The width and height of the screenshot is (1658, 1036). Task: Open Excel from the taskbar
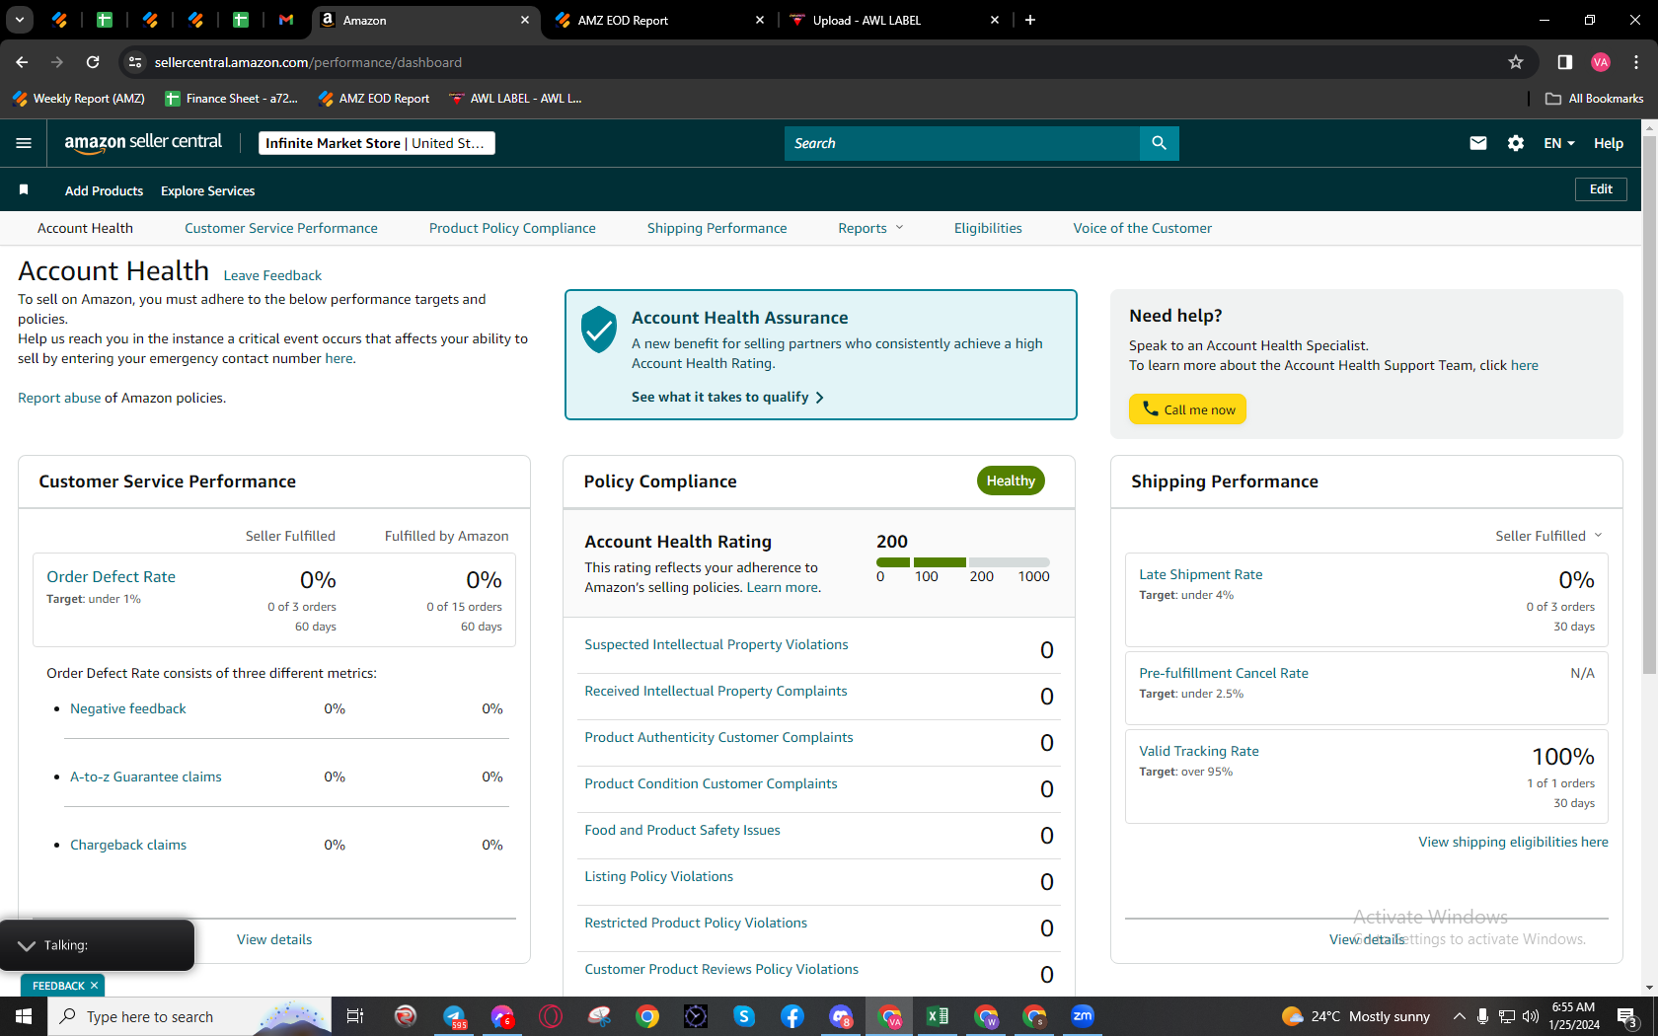pyautogui.click(x=938, y=1016)
